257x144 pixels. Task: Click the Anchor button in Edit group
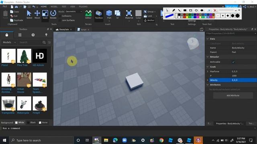(149, 20)
